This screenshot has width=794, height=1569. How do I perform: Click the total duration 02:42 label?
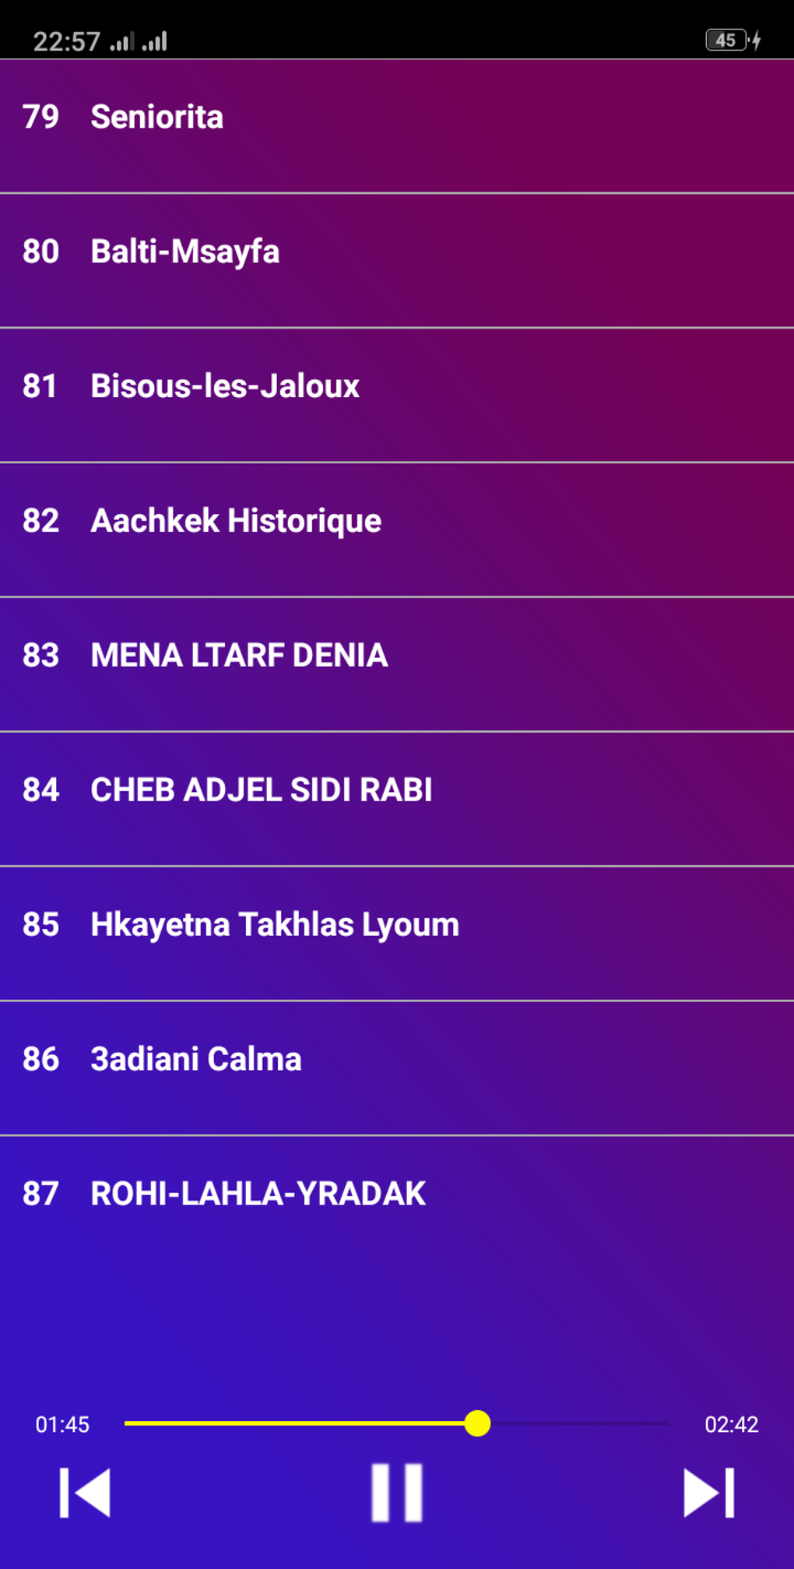[731, 1424]
